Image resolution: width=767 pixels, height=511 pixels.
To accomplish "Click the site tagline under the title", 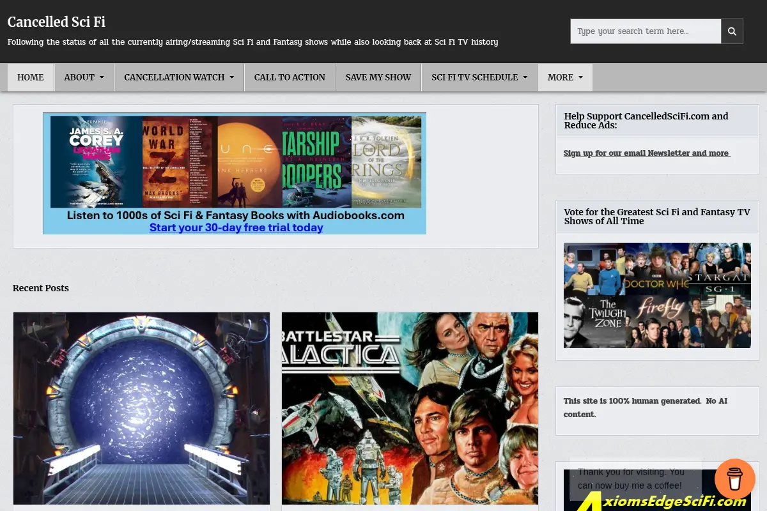I will coord(252,42).
